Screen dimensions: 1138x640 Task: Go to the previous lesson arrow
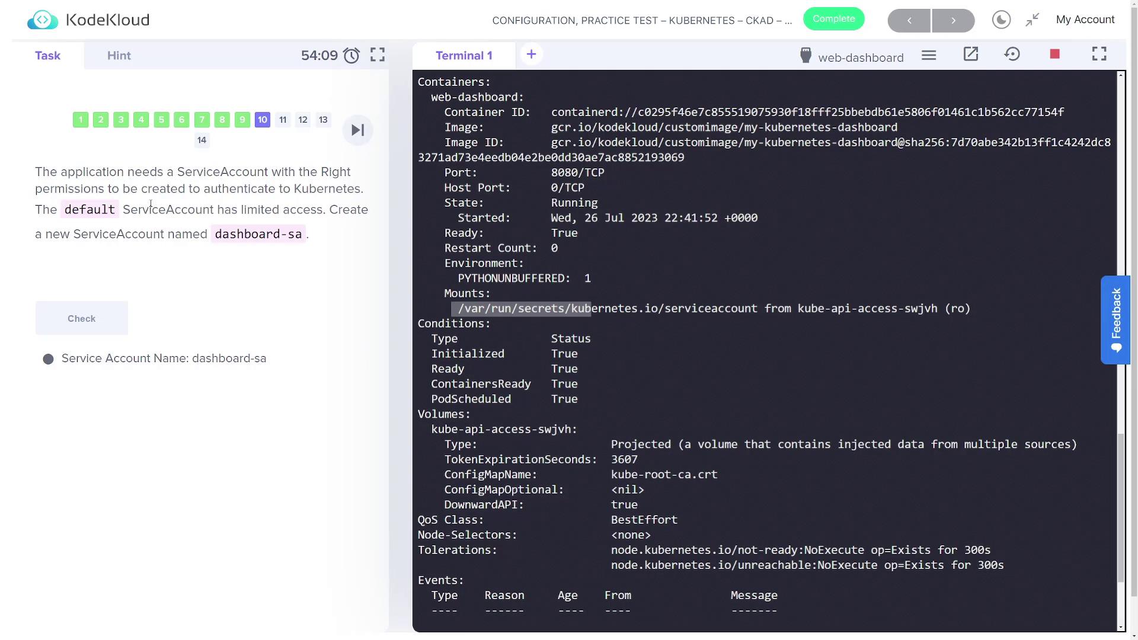pyautogui.click(x=909, y=21)
